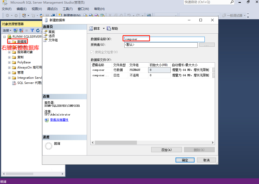
Task: Click the 脚本 script scroll icon
Action: 91,28
